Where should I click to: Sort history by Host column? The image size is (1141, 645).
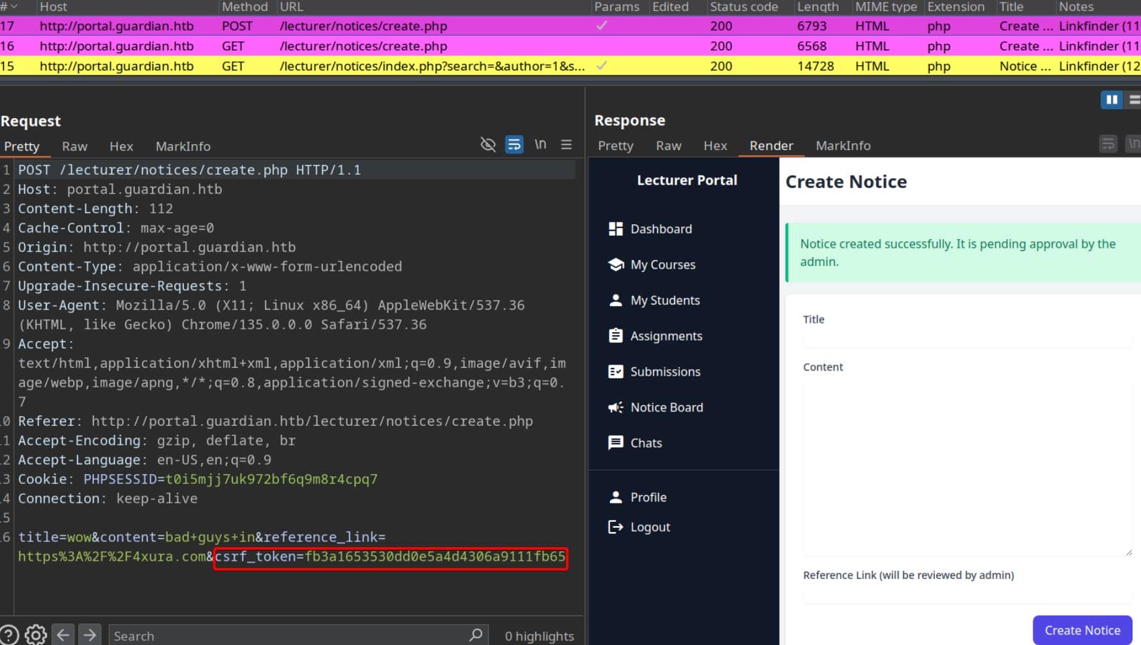(53, 7)
